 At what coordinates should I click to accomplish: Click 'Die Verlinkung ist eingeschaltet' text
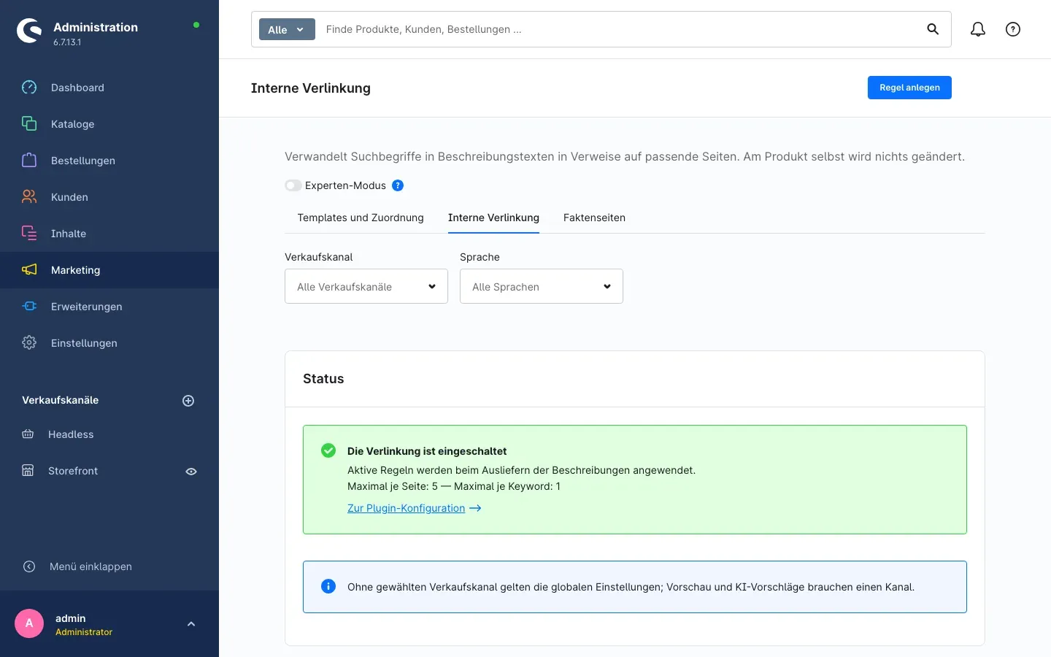pyautogui.click(x=427, y=451)
